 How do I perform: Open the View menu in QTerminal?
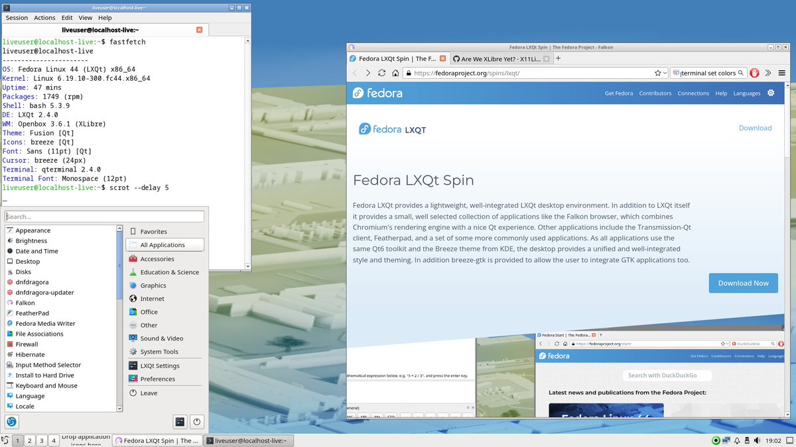(x=86, y=18)
